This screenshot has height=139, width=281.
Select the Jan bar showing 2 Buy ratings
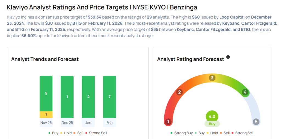pyautogui.click(x=88, y=97)
